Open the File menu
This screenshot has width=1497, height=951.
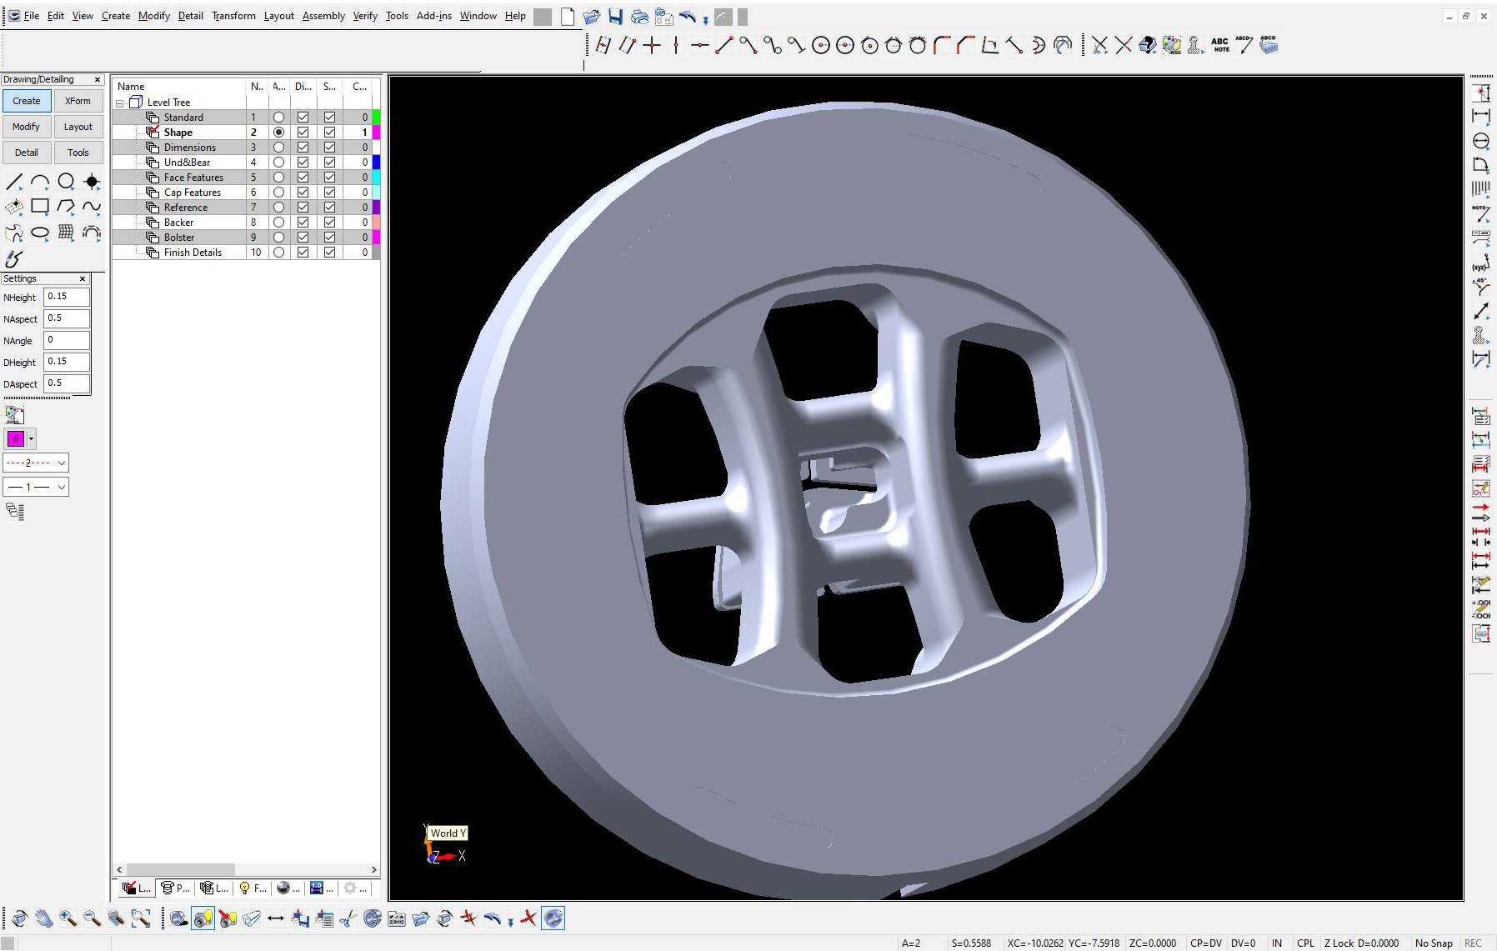click(32, 16)
